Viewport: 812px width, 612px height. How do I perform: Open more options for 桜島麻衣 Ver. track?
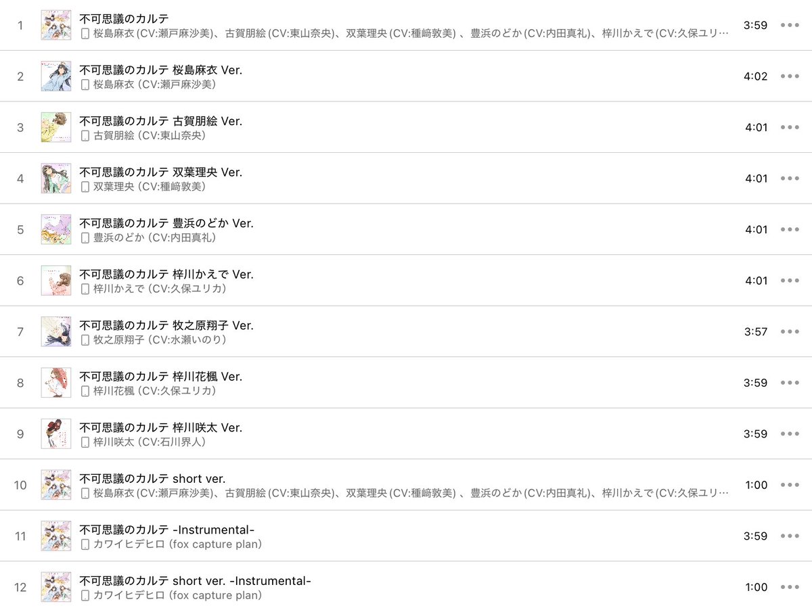pyautogui.click(x=790, y=76)
